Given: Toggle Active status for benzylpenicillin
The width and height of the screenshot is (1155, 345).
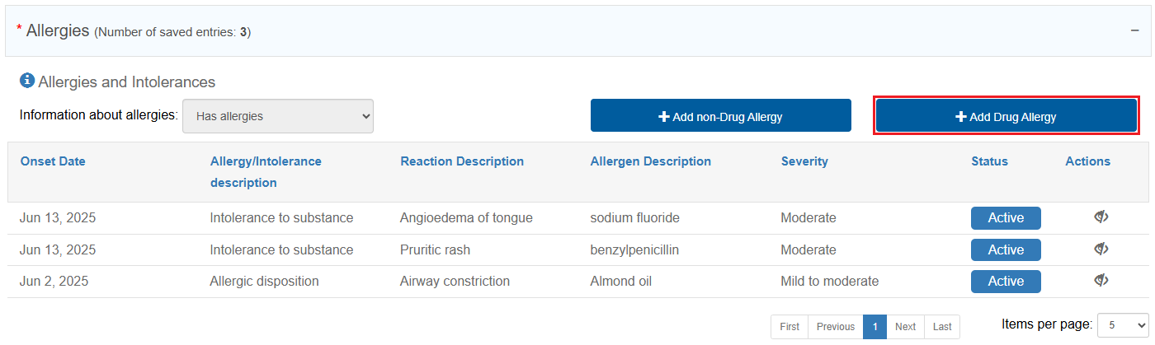Looking at the screenshot, I should [x=1006, y=249].
